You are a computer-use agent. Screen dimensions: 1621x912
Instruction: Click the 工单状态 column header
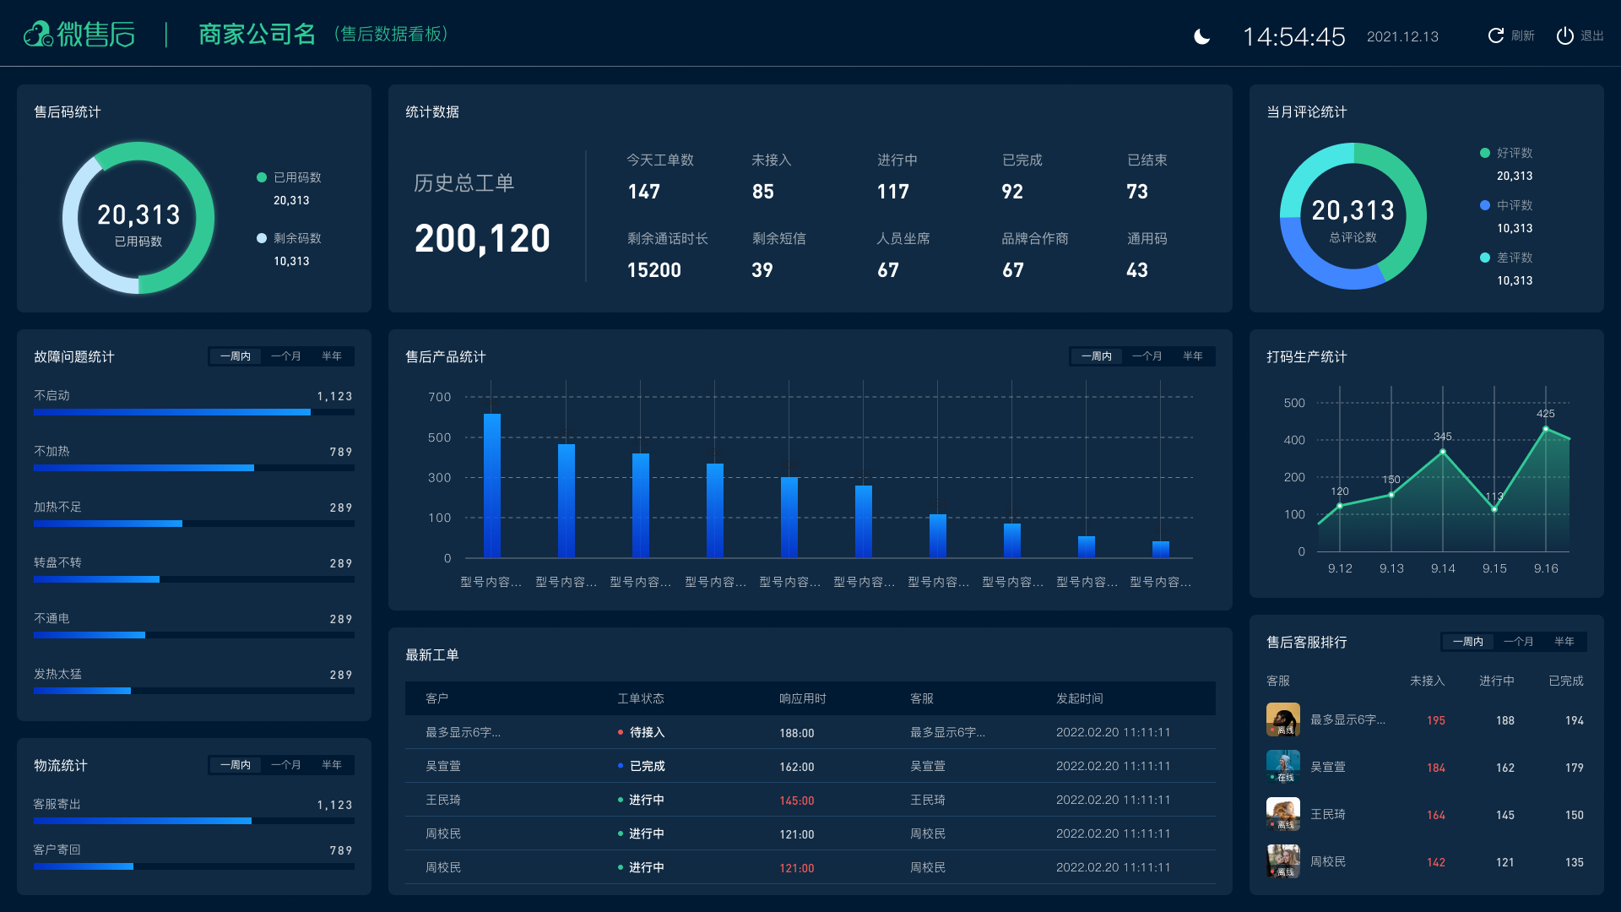pyautogui.click(x=640, y=698)
